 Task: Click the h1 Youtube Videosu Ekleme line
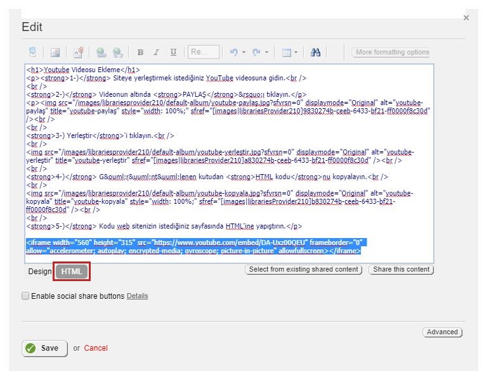pos(83,70)
